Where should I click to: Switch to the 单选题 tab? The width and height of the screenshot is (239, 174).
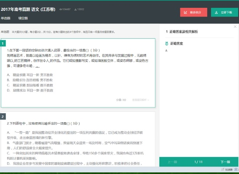tap(6, 18)
